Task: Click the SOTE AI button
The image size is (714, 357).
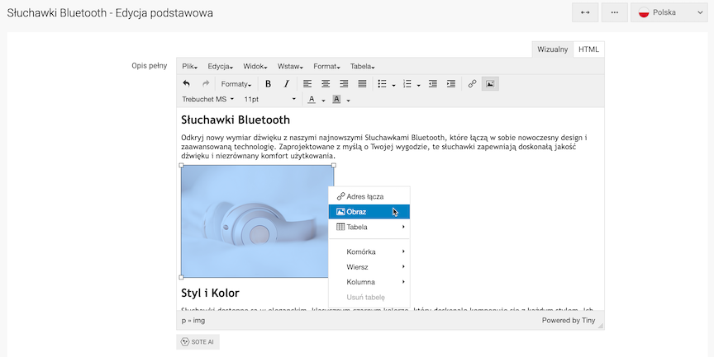Action: pyautogui.click(x=198, y=342)
